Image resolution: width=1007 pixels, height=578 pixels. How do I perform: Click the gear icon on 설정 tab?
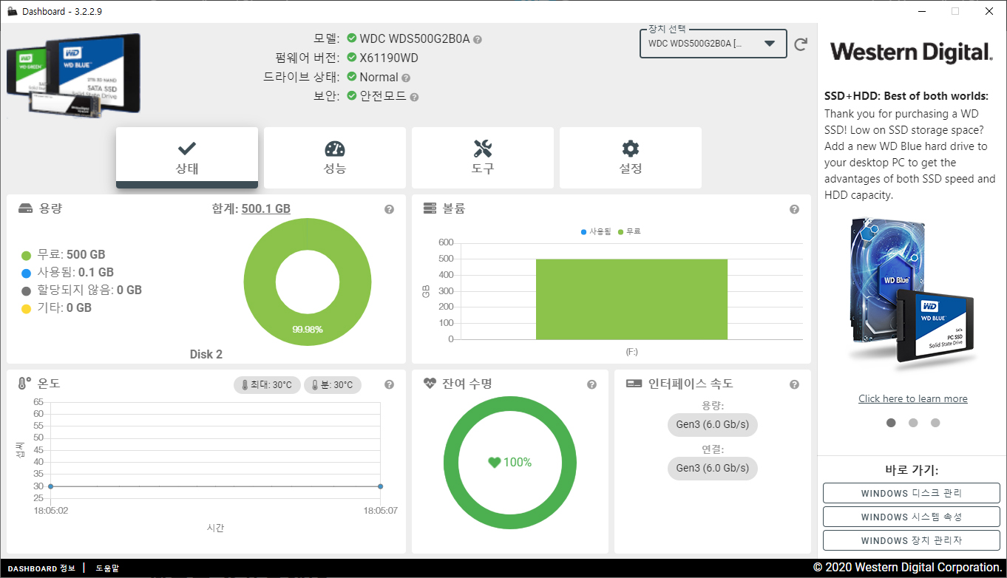coord(631,148)
